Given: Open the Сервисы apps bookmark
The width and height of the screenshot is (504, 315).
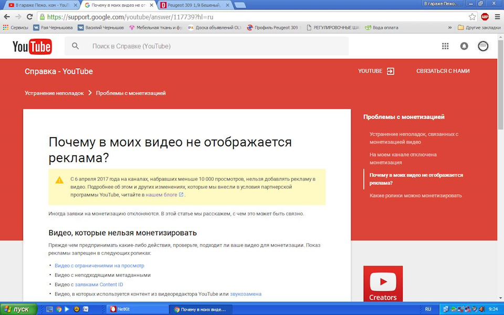Looking at the screenshot, I should click(x=16, y=28).
